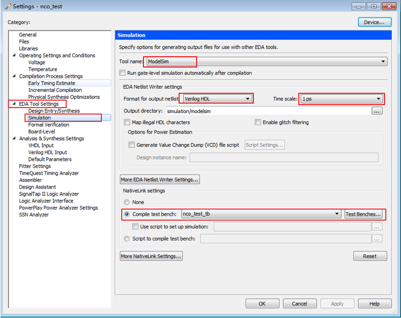Click the Device... button

point(374,22)
